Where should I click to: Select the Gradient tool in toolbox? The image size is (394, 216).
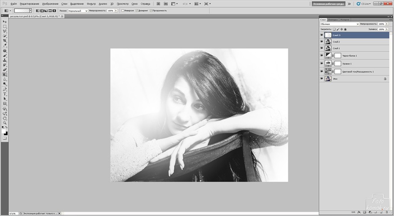[5, 74]
